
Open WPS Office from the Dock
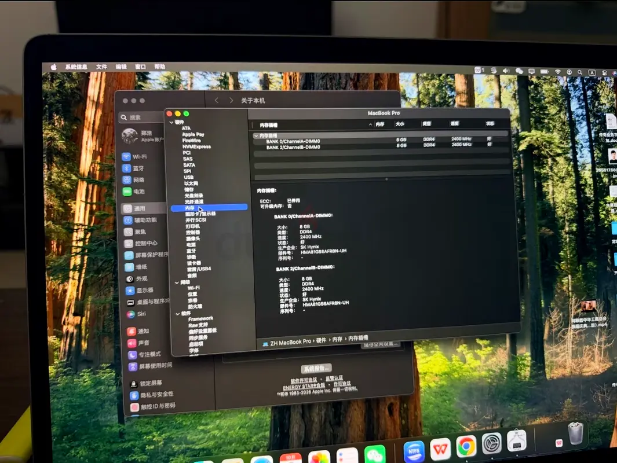(x=440, y=449)
